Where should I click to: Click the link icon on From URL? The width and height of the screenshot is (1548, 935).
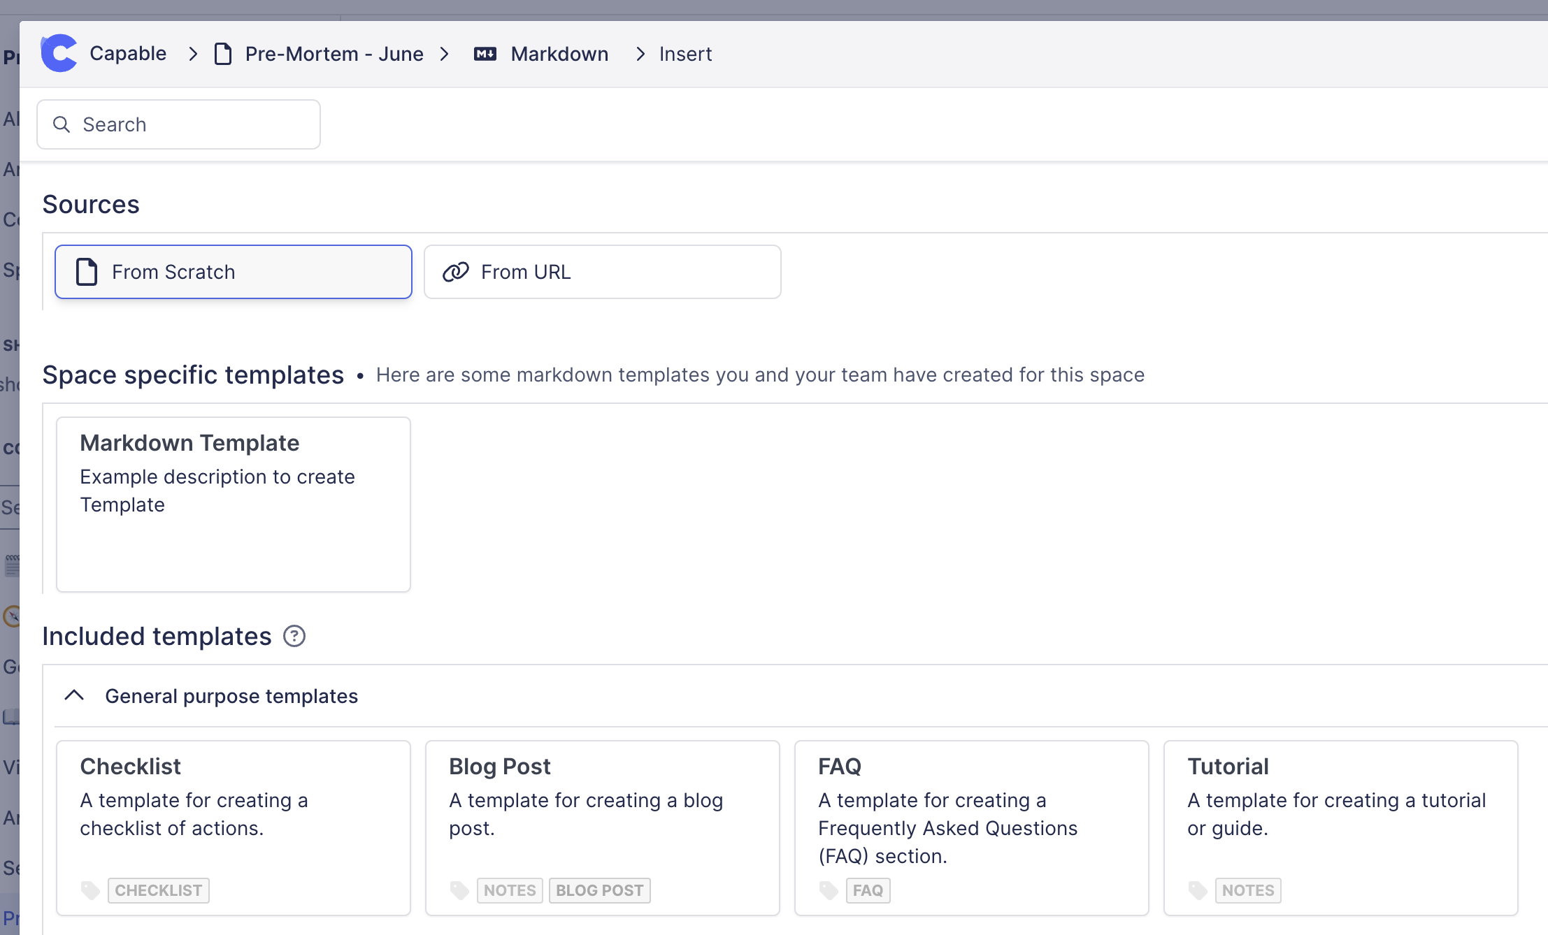pos(456,272)
